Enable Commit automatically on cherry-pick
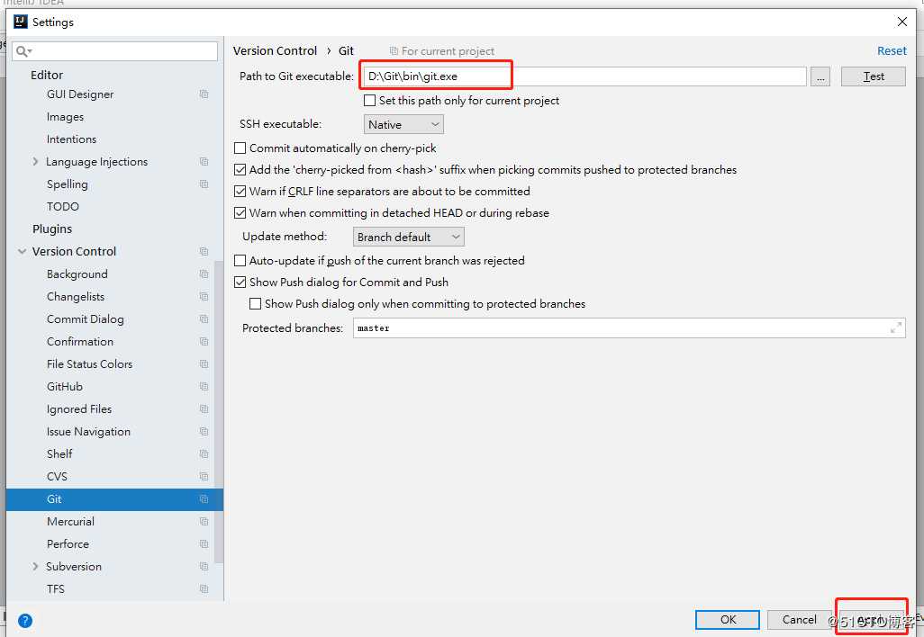This screenshot has height=637, width=924. click(x=240, y=148)
